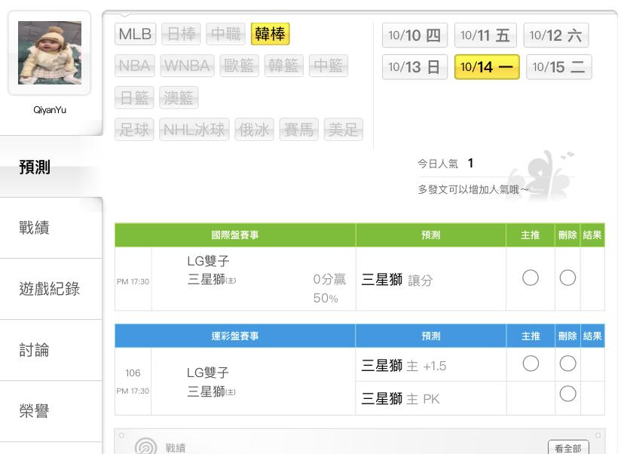Go to 遊戲紀錄 in the sidebar
624x454 pixels.
50,289
